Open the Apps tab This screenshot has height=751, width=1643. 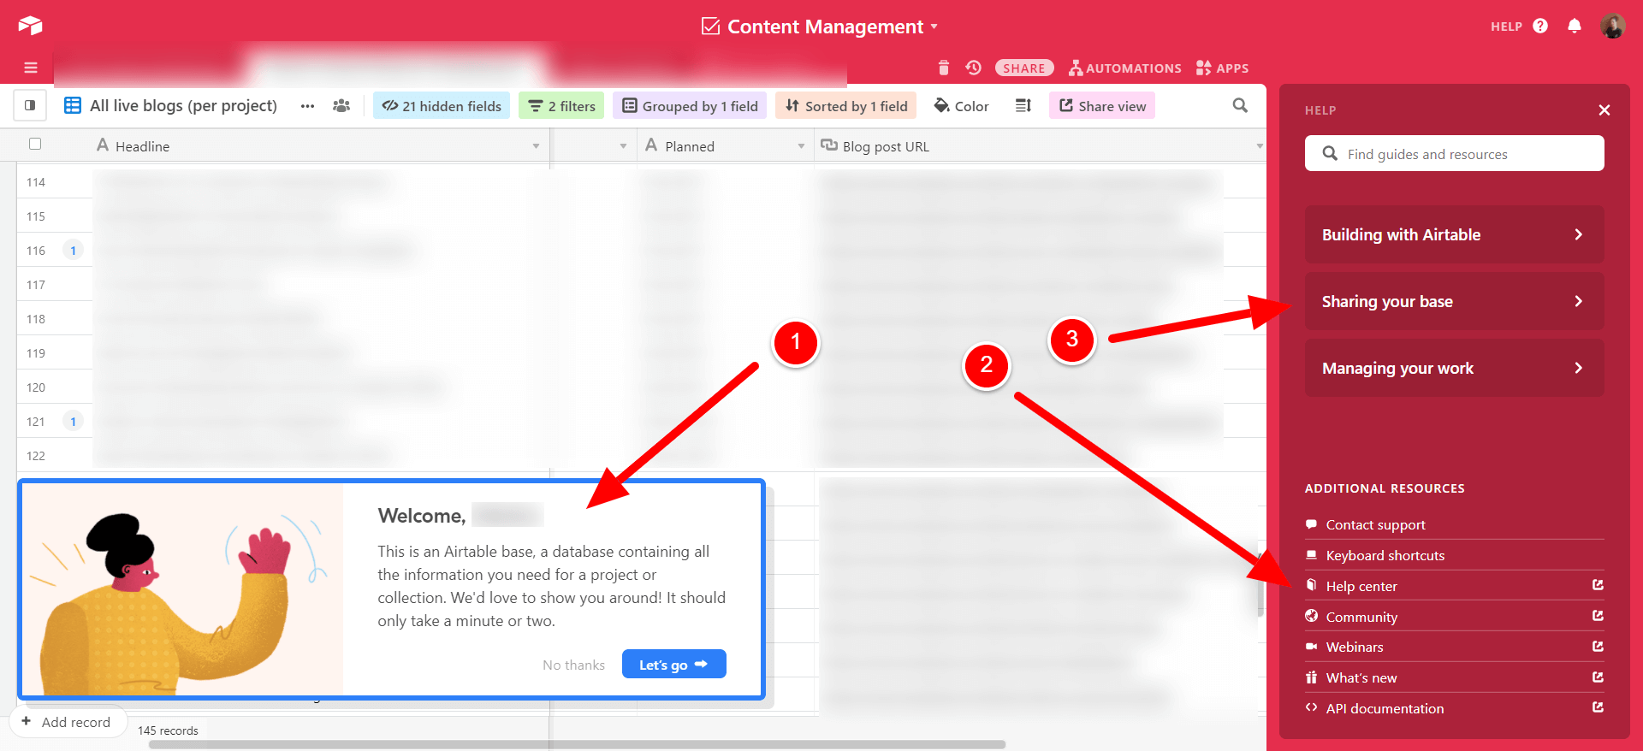1222,68
